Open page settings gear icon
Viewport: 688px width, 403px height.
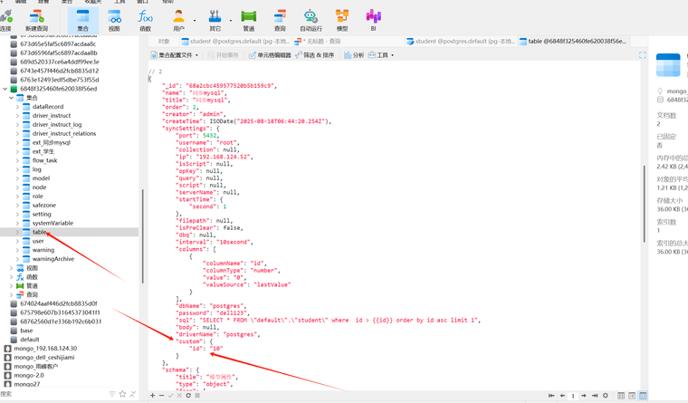606,396
